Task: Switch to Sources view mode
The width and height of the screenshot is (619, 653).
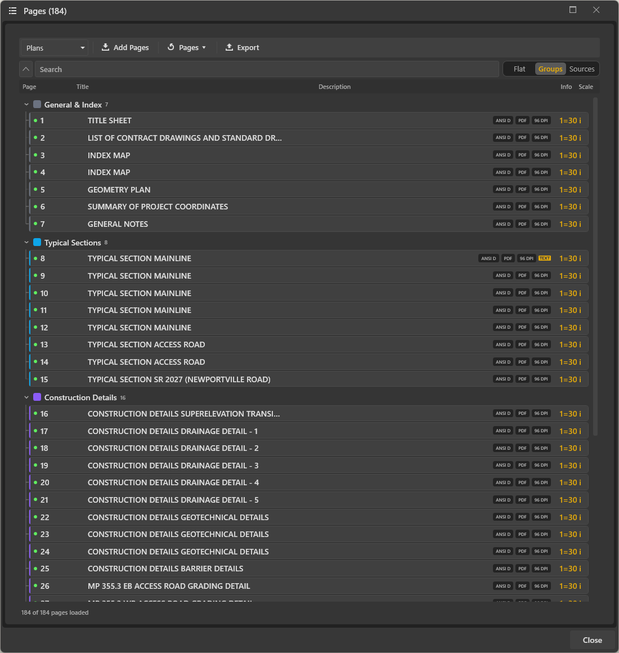Action: [x=581, y=69]
